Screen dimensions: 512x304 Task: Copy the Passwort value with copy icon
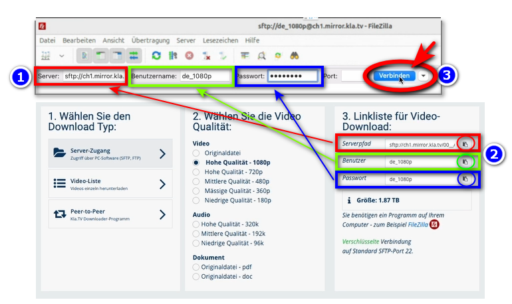pos(465,179)
